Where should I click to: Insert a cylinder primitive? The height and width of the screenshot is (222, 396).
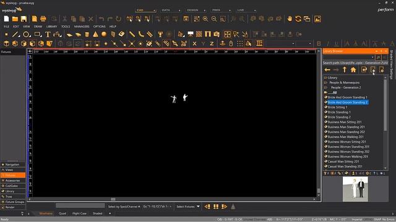(x=87, y=35)
